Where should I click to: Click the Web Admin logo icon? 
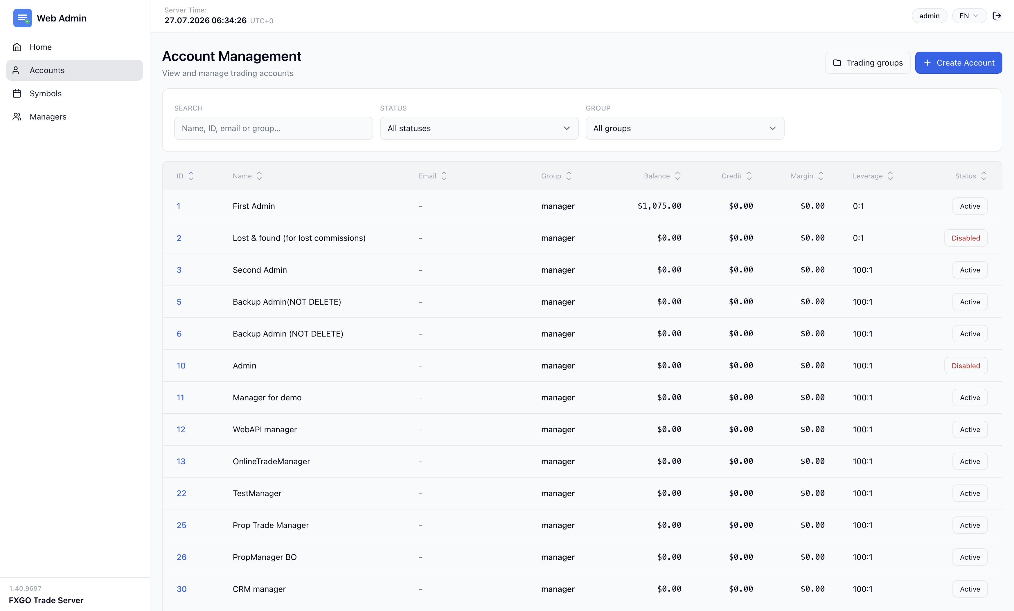click(x=22, y=18)
